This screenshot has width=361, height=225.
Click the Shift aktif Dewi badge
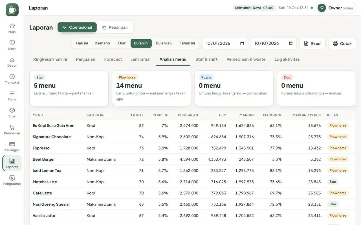click(254, 8)
